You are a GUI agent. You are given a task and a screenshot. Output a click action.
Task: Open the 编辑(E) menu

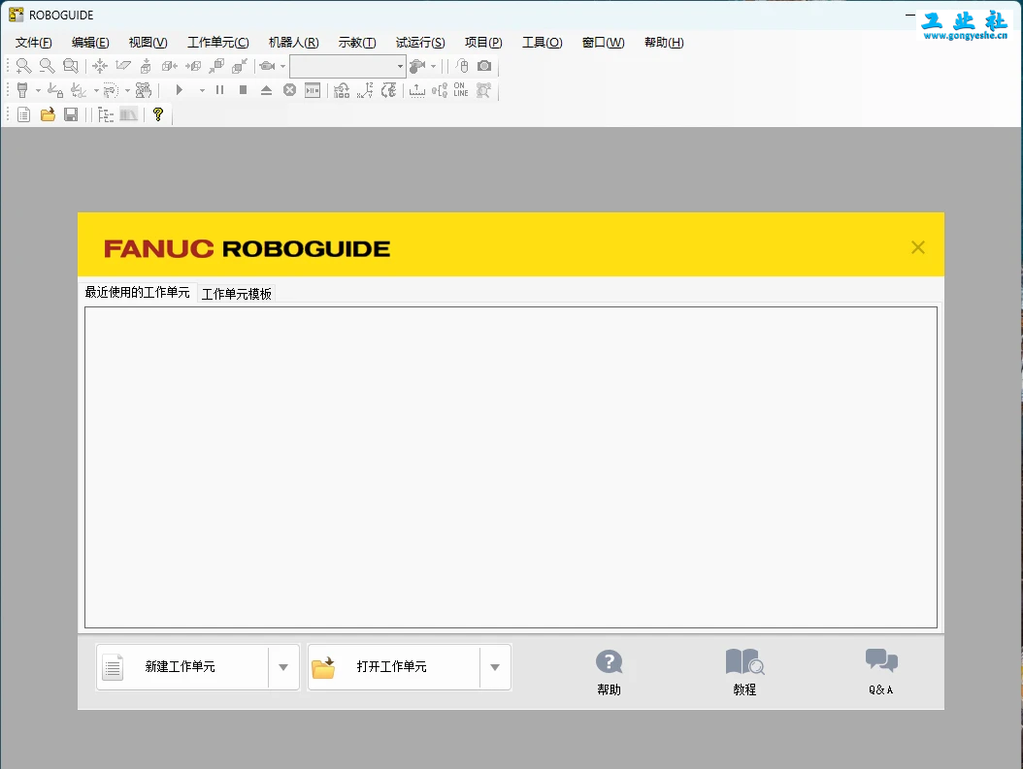tap(90, 43)
